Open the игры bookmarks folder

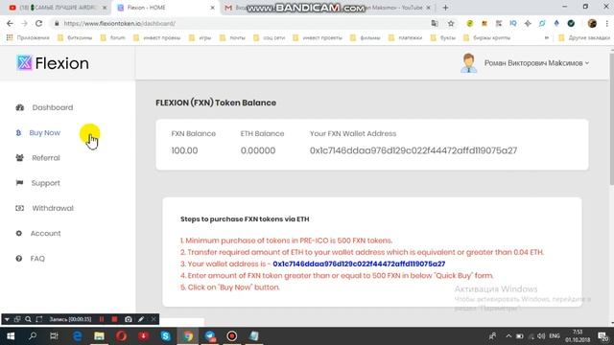[201, 38]
